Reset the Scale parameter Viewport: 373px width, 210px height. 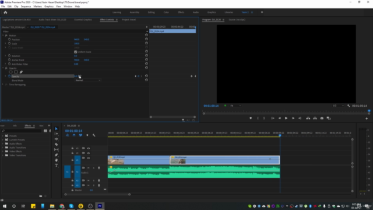(x=146, y=43)
